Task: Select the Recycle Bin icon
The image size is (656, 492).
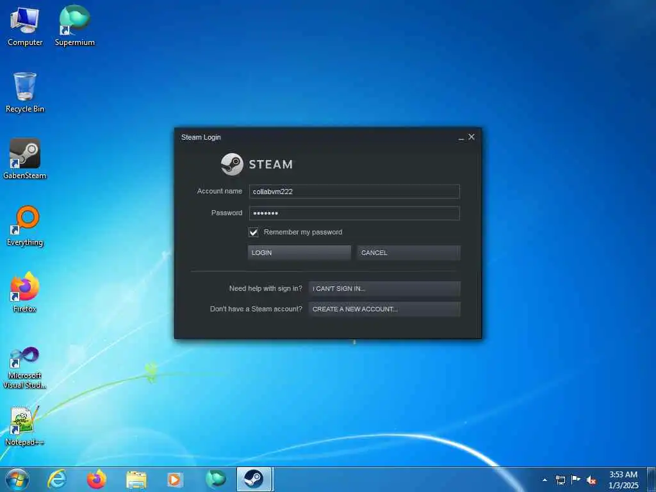Action: tap(25, 92)
